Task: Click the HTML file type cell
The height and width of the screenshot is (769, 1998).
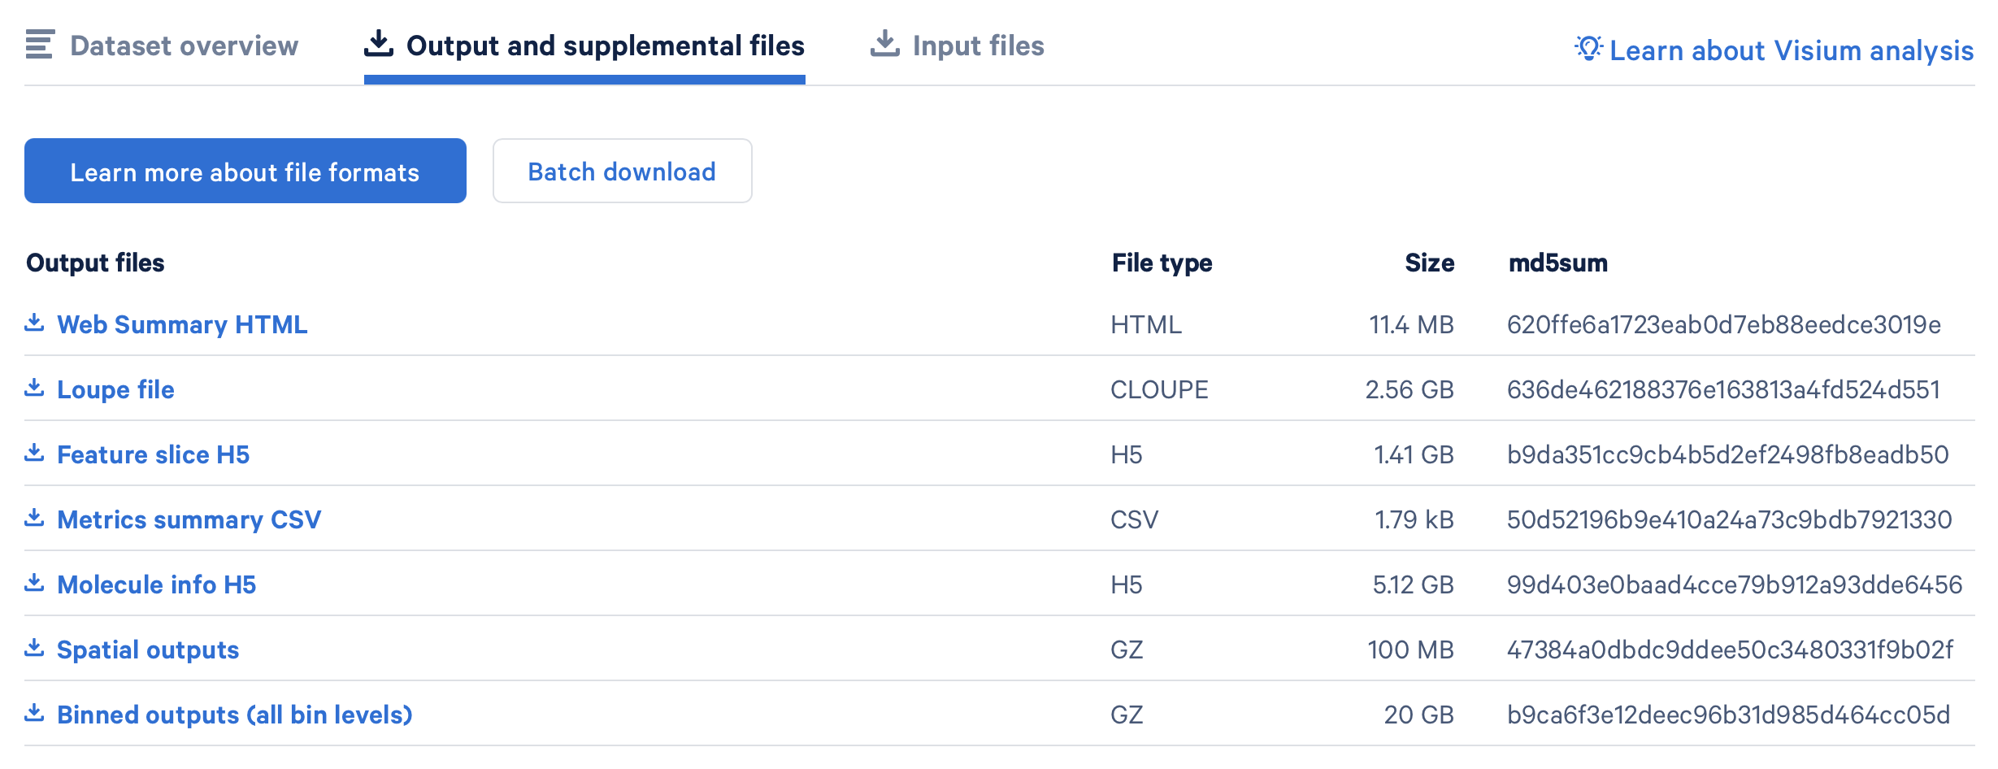Action: [1146, 324]
